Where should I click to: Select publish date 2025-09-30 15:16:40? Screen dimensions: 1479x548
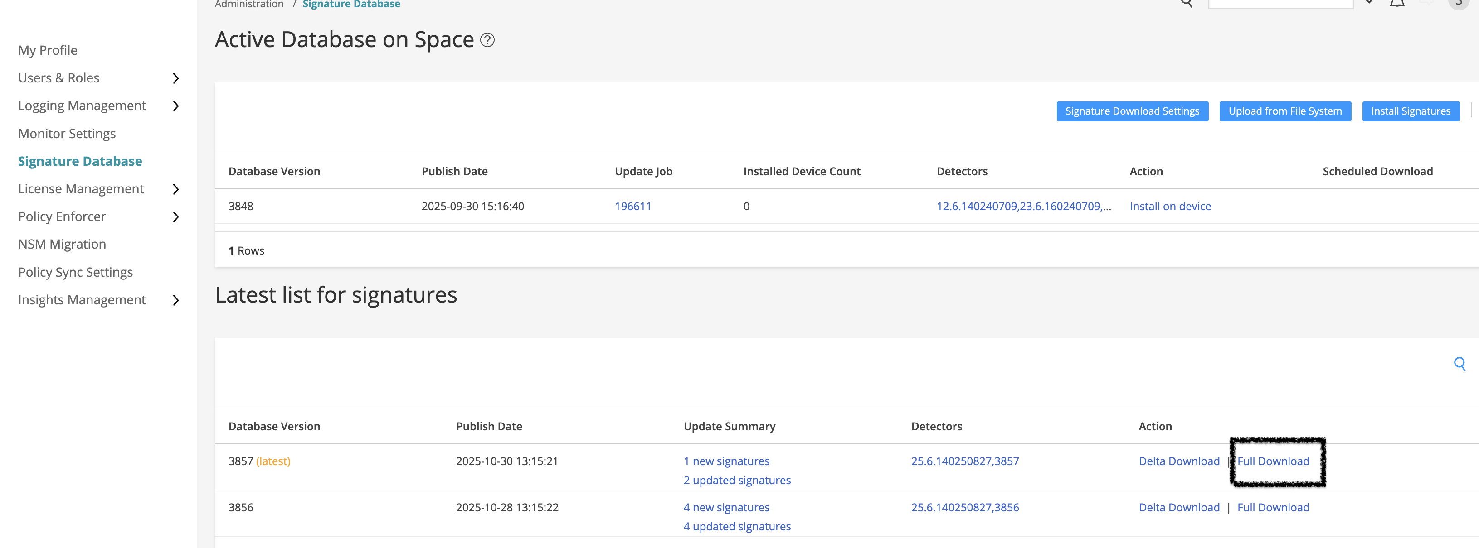pos(472,207)
